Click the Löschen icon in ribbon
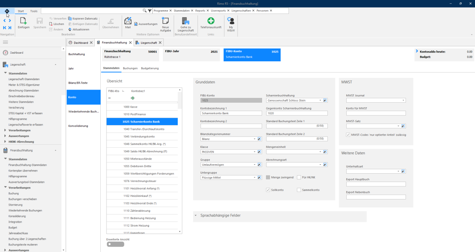The image size is (475, 252). click(51, 24)
